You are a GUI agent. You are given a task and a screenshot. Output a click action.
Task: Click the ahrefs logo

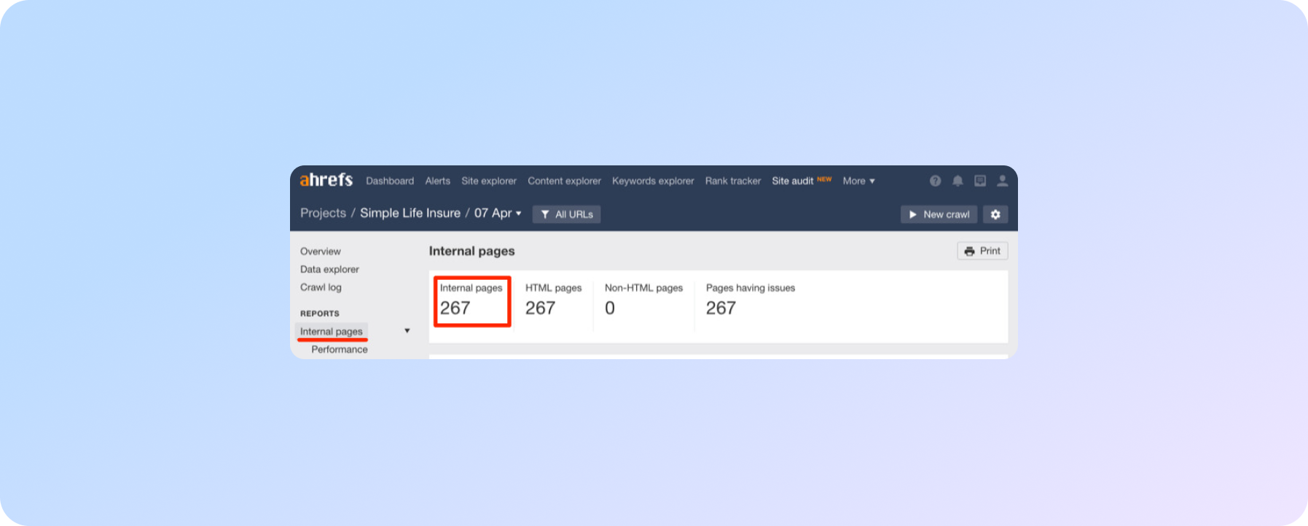[326, 180]
